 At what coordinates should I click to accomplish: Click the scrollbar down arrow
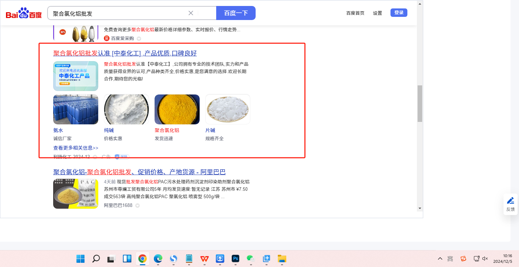coord(420,208)
